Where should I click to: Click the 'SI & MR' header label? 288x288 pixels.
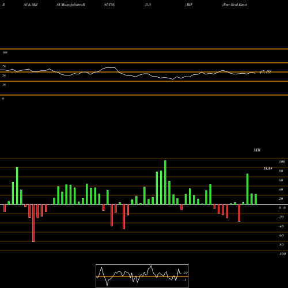click(x=31, y=5)
